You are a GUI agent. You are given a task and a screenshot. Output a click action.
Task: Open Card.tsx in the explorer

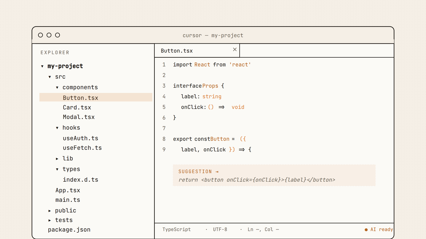77,107
